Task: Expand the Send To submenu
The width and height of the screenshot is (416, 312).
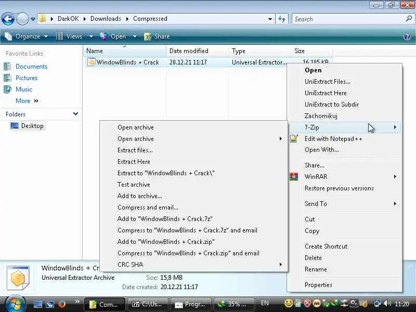Action: point(344,203)
